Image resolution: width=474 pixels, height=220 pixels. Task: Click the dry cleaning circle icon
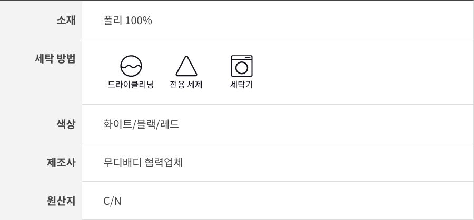pos(131,66)
